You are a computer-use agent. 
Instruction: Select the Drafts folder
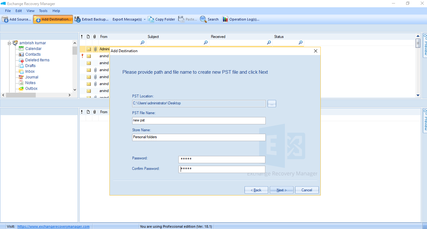[30, 66]
